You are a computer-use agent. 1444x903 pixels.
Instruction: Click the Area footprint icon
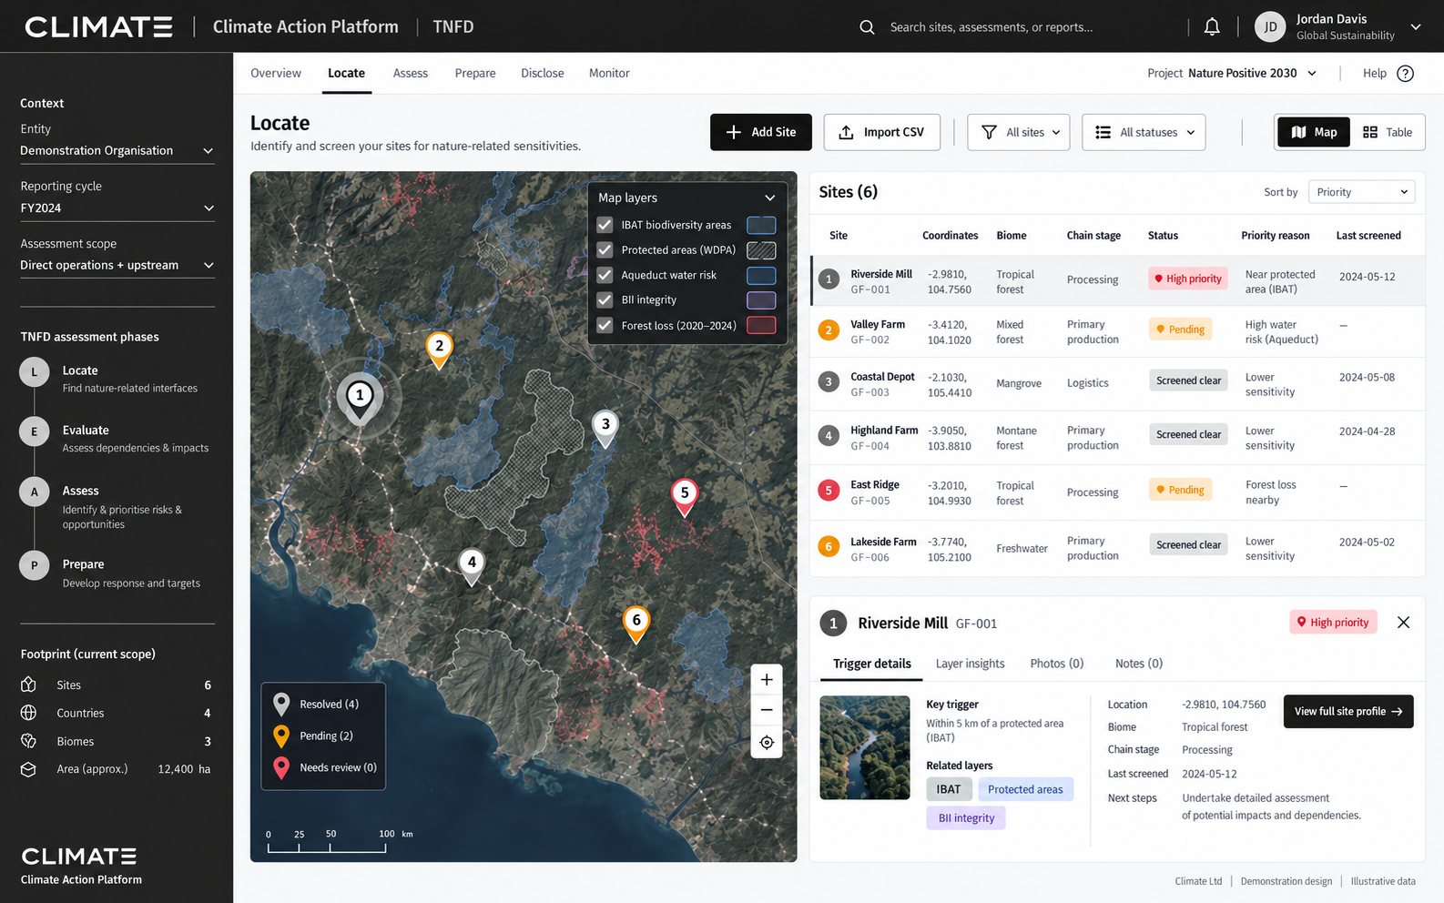tap(28, 769)
